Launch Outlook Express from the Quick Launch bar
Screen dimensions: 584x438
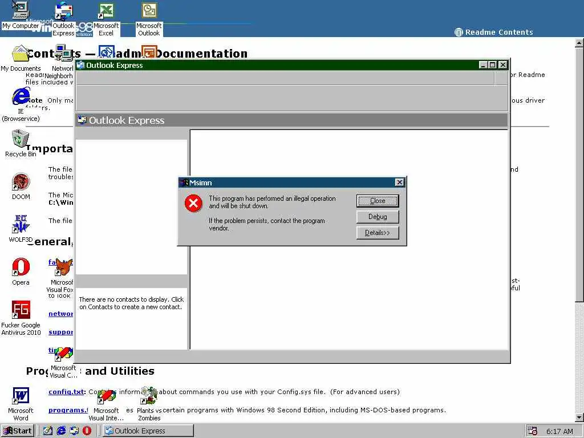74,431
